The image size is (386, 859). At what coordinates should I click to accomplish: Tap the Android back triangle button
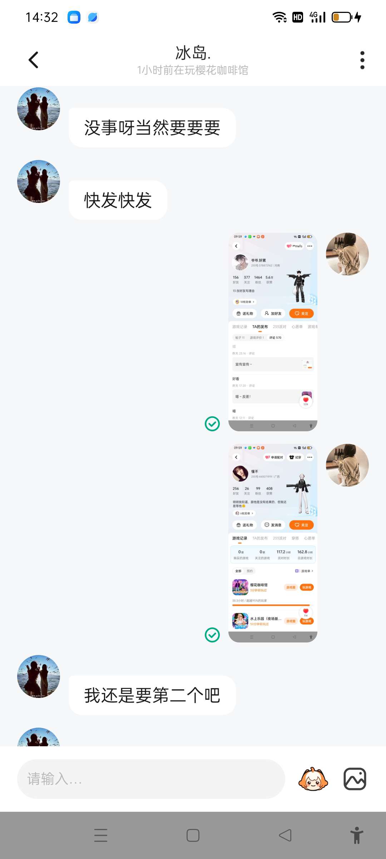tap(285, 835)
